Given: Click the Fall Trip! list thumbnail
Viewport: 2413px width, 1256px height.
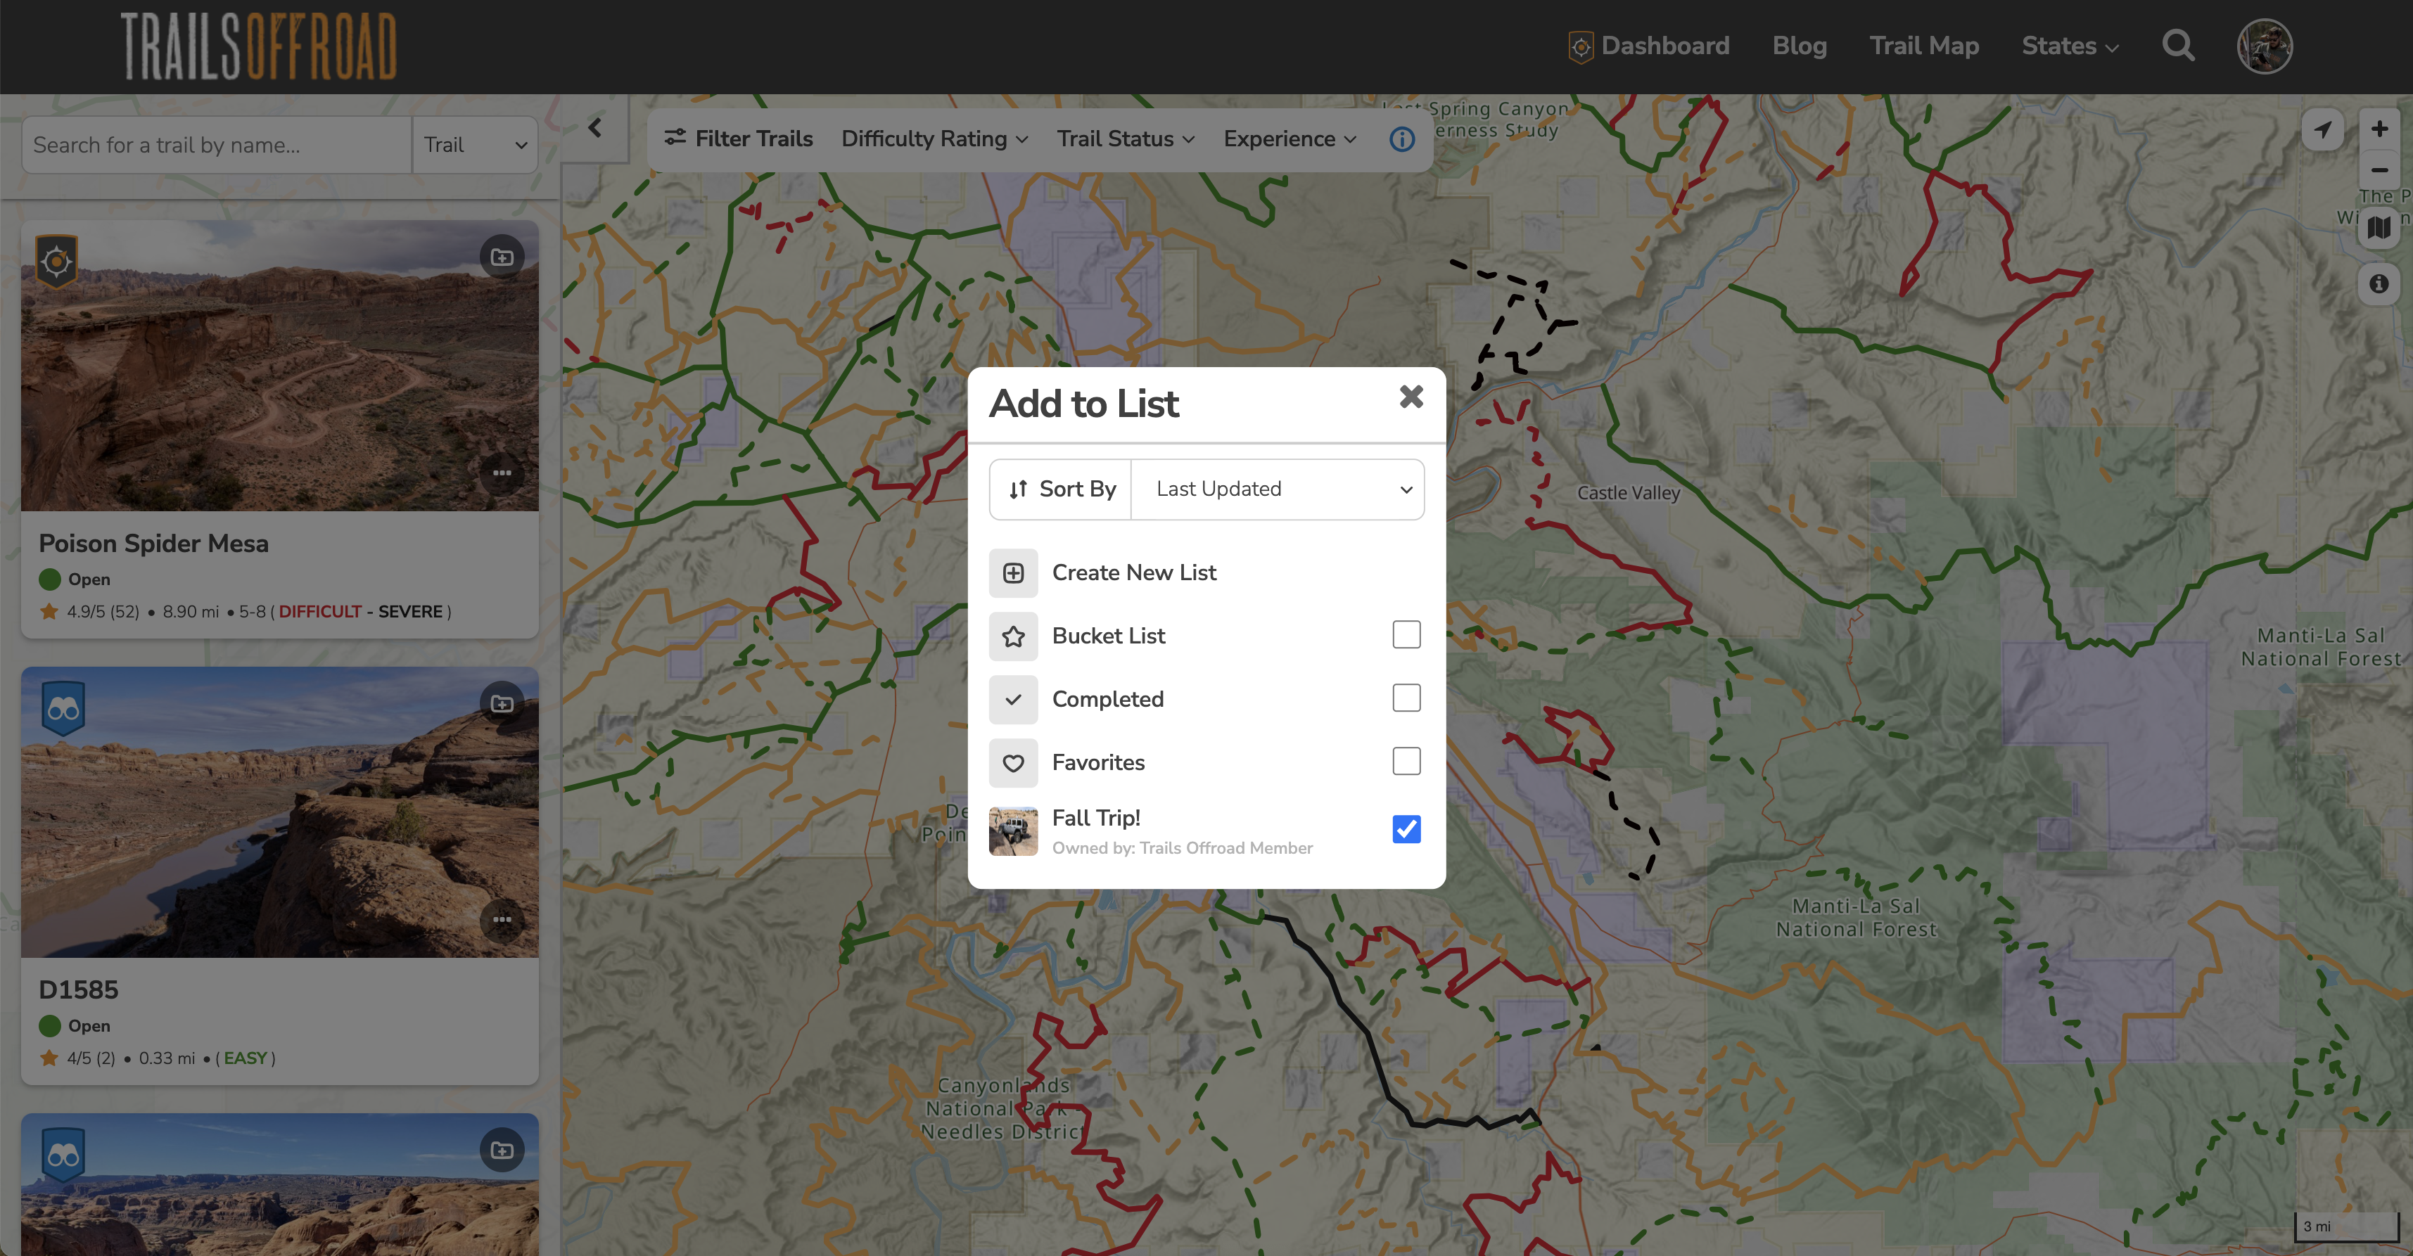Looking at the screenshot, I should (x=1014, y=832).
